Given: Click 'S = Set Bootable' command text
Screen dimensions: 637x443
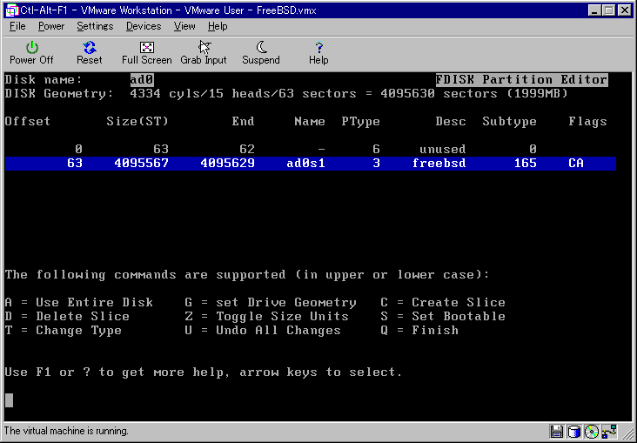Looking at the screenshot, I should pos(443,316).
